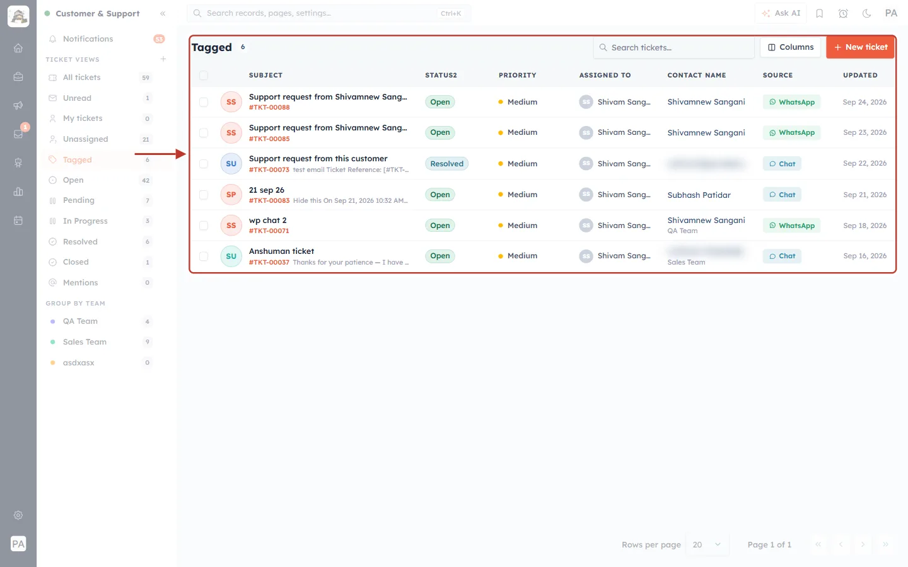Open the Columns chooser
908x567 pixels.
[x=791, y=47]
